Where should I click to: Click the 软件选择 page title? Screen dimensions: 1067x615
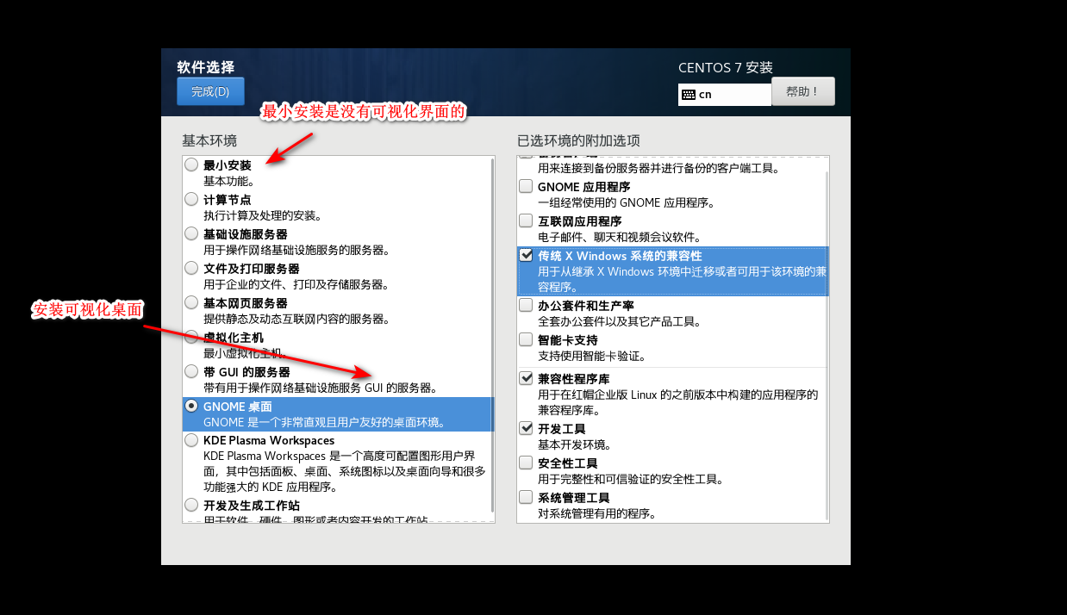pos(206,67)
